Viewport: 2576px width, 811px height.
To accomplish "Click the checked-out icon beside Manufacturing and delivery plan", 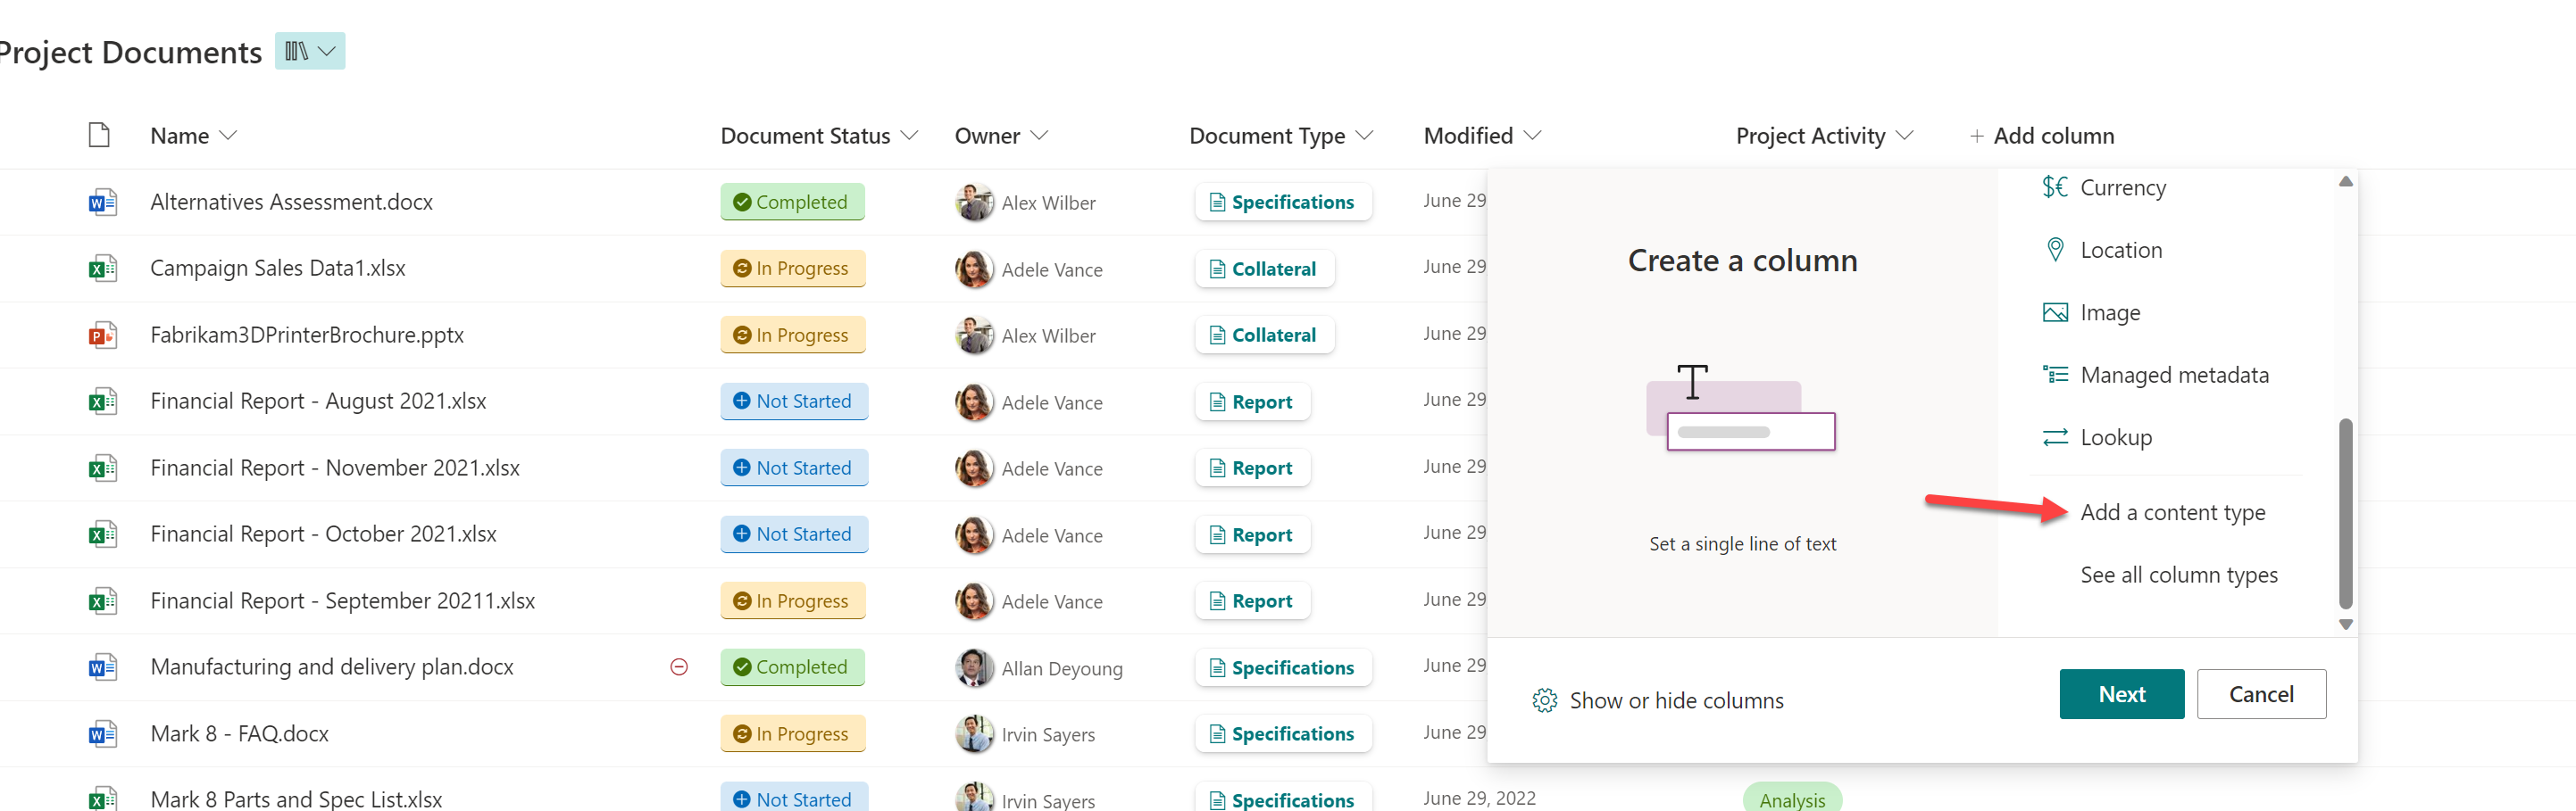I will click(679, 667).
